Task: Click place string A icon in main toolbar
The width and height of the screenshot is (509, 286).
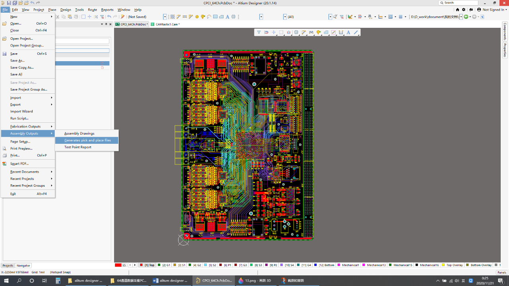Action: point(227,17)
